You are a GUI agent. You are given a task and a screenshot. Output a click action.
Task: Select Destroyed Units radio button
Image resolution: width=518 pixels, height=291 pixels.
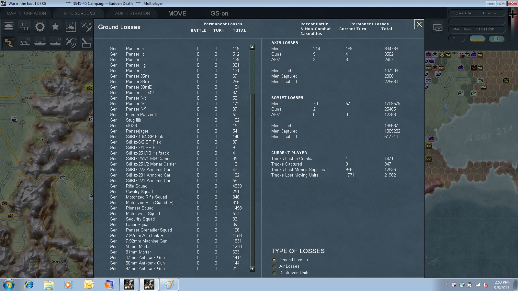pos(274,273)
